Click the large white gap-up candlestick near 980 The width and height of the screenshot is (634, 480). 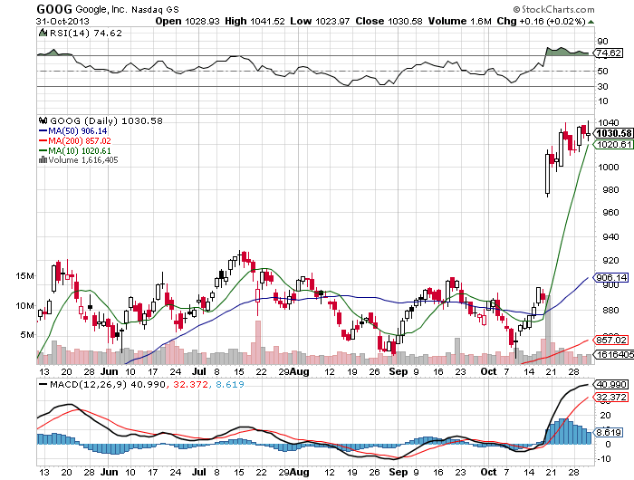pyautogui.click(x=548, y=174)
